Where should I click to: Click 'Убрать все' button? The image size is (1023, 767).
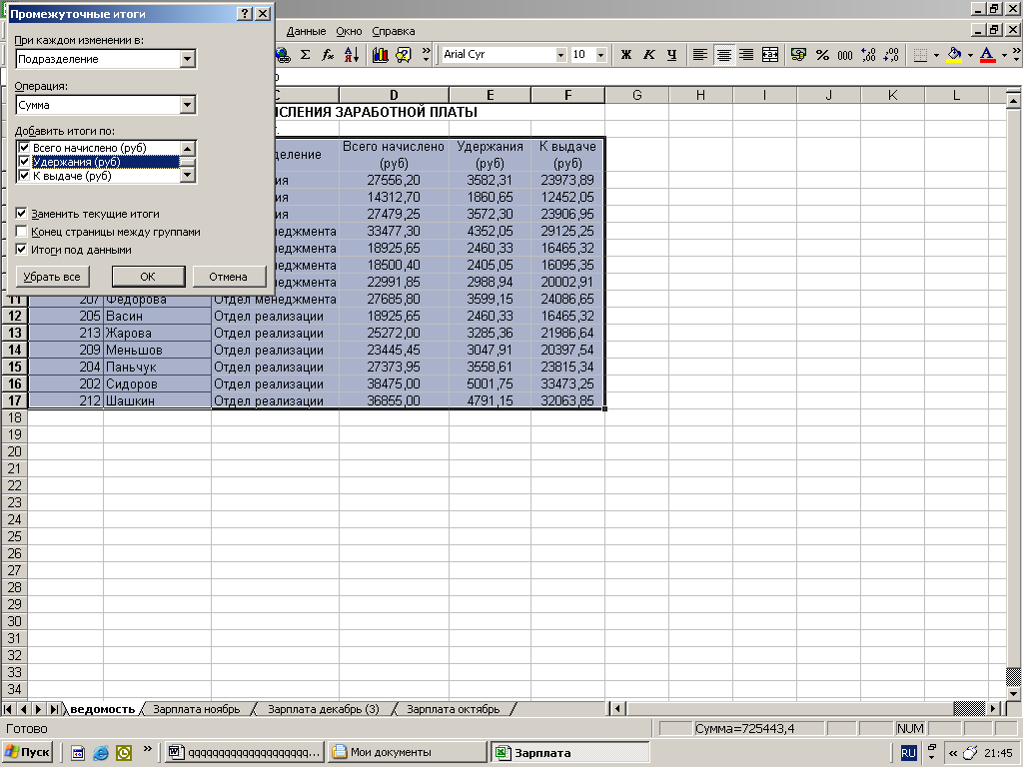pos(52,277)
